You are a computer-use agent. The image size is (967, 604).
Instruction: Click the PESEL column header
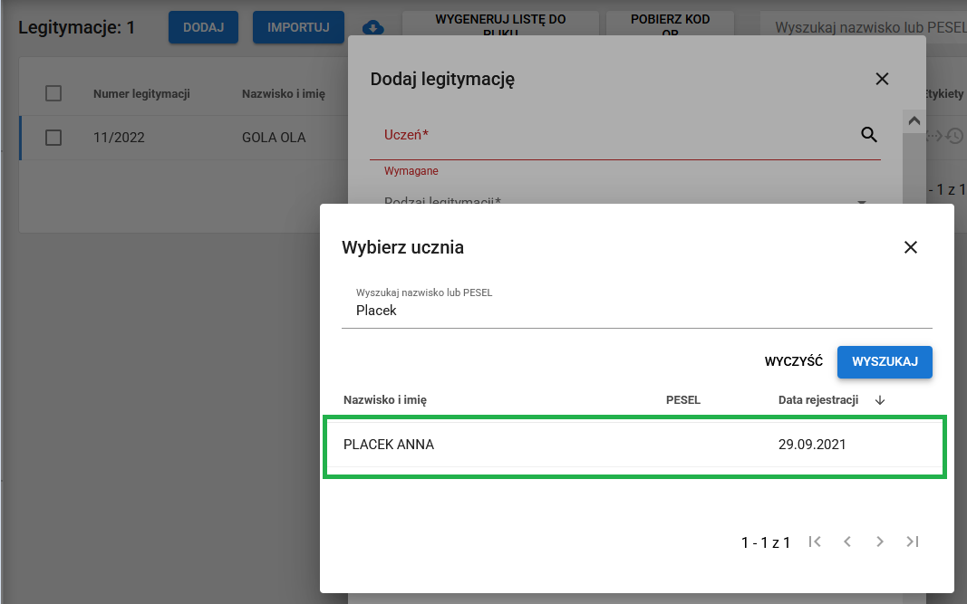(x=683, y=399)
